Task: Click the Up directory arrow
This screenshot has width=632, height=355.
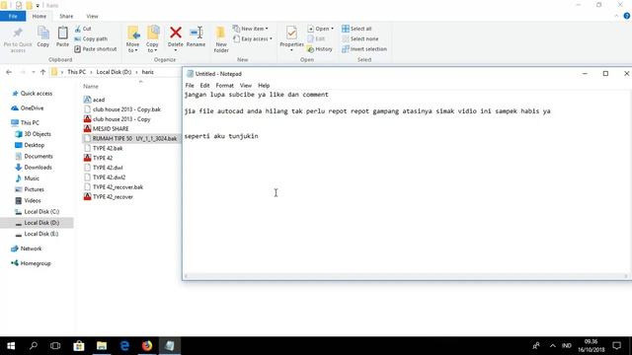Action: pos(42,72)
